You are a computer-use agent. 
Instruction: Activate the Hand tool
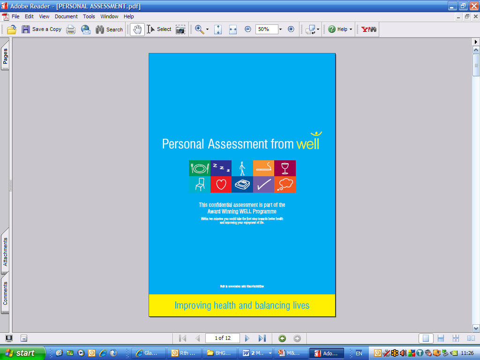click(137, 30)
